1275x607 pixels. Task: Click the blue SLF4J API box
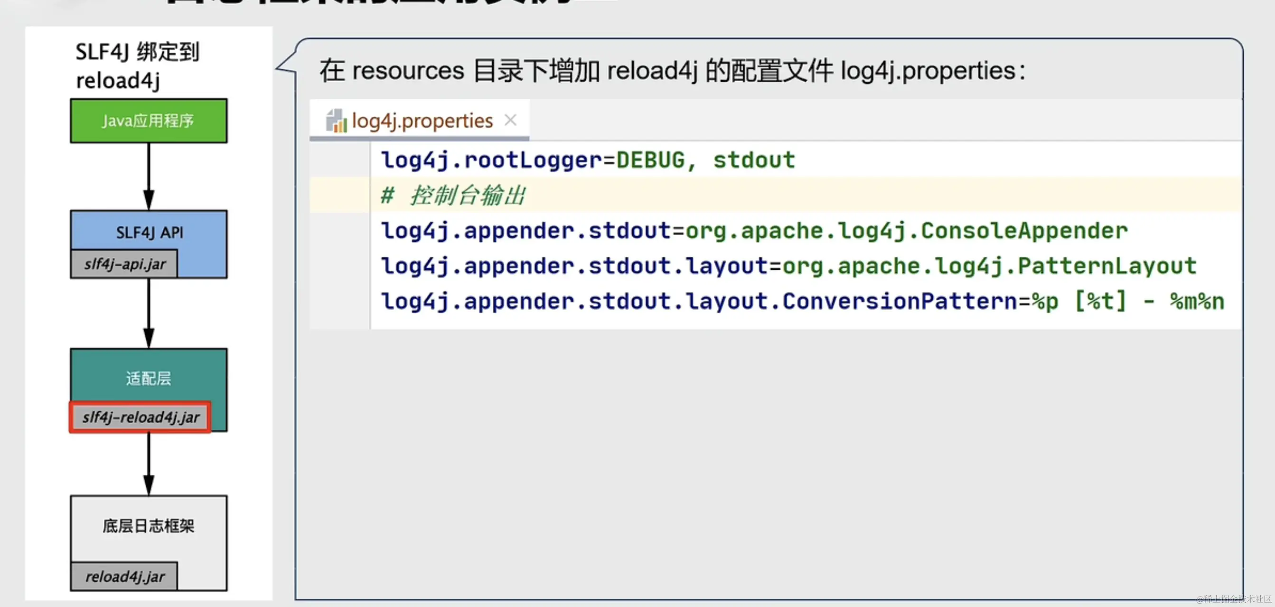click(150, 232)
